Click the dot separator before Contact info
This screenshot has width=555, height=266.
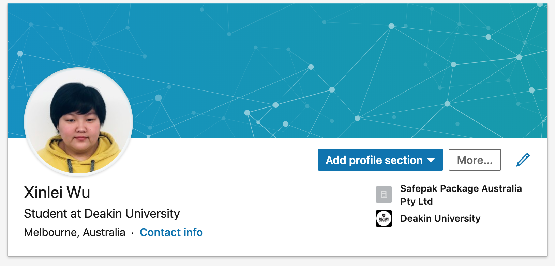tap(133, 233)
